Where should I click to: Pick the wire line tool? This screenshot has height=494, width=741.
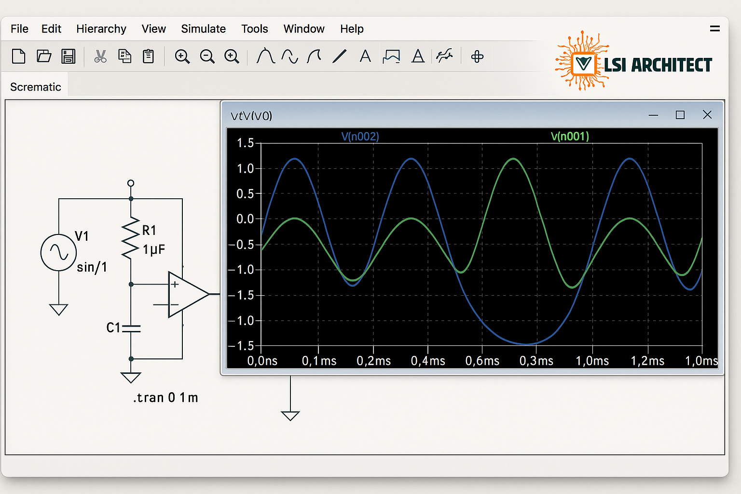(x=340, y=56)
